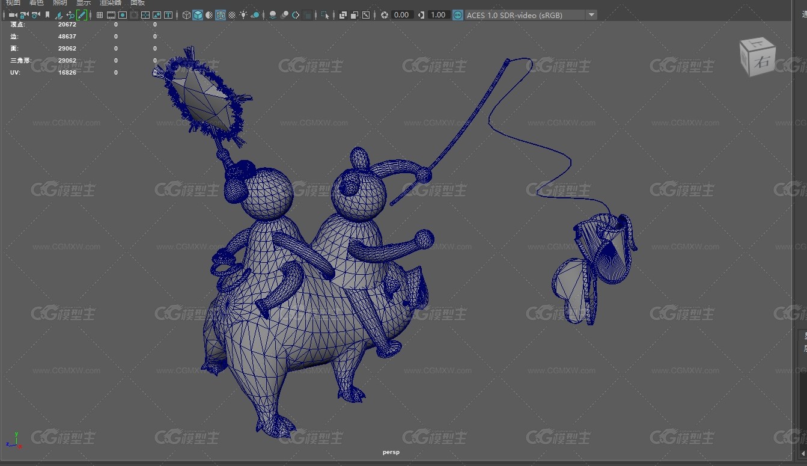Open the Grease Pencil tool

82,15
